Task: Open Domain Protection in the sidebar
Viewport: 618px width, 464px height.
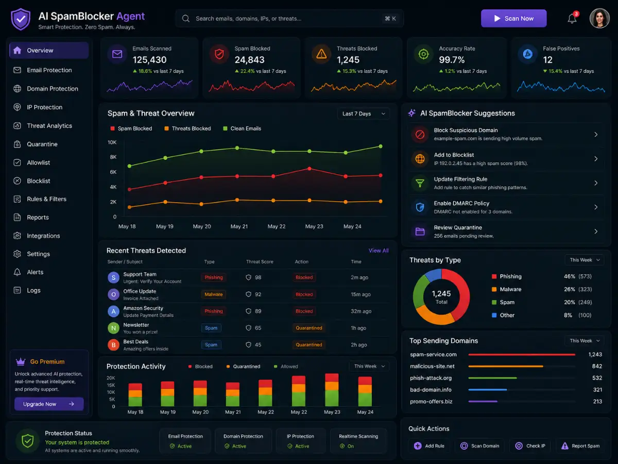Action: point(49,89)
